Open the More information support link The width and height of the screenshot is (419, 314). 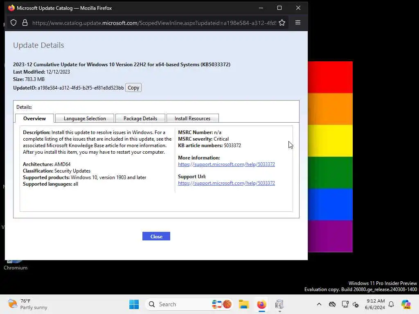pyautogui.click(x=226, y=164)
